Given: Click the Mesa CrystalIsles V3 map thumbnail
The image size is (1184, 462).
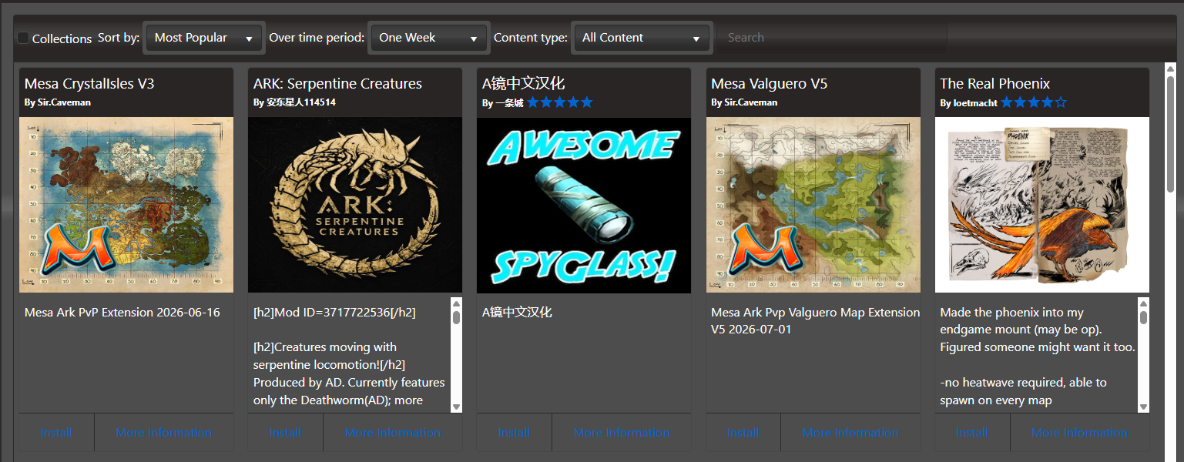Looking at the screenshot, I should pos(126,205).
